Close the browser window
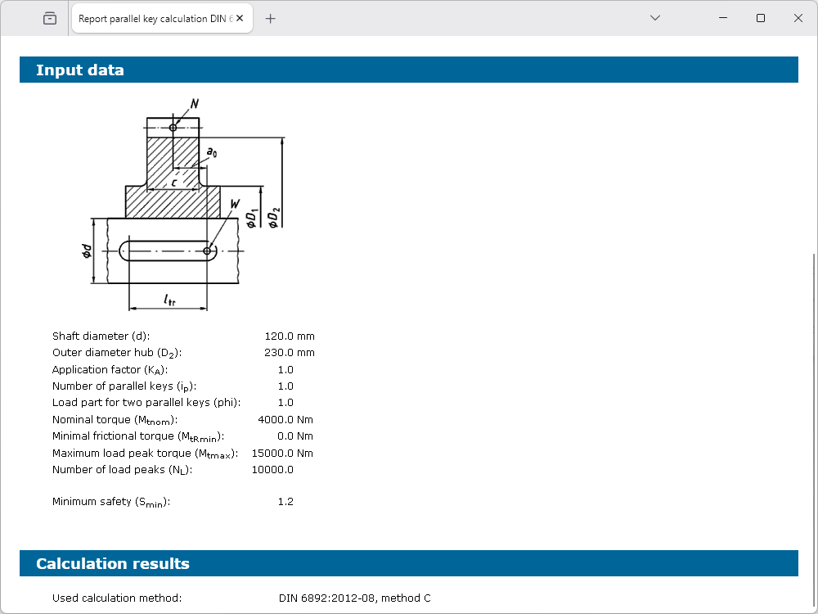The width and height of the screenshot is (818, 614). 798,18
